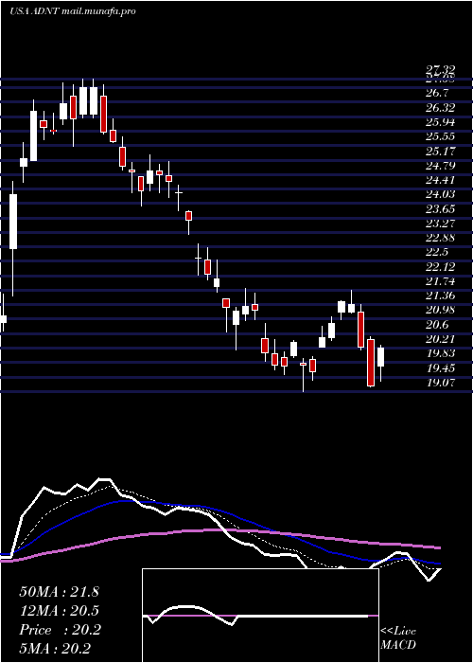The image size is (473, 663).
Task: Click the USA ADNT mail.munafa.pro chart title
Action: click(x=73, y=11)
